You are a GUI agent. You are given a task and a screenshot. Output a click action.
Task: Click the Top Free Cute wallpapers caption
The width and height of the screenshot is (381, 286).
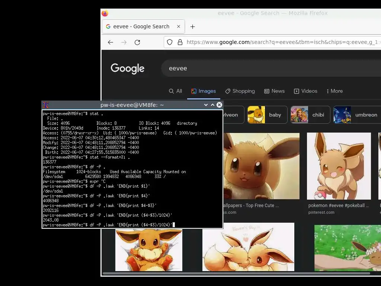251,206
